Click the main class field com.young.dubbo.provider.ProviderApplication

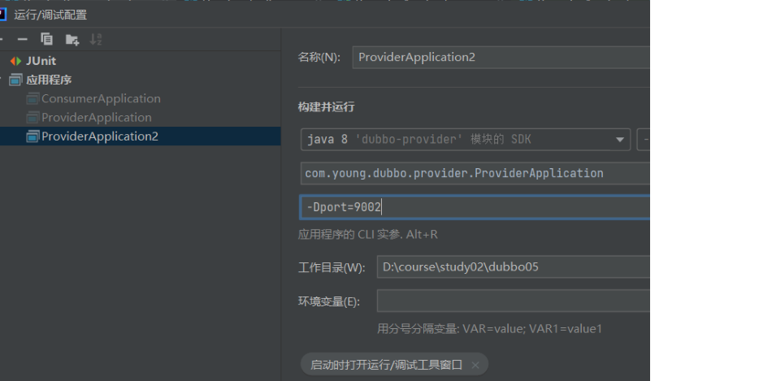pyautogui.click(x=475, y=173)
